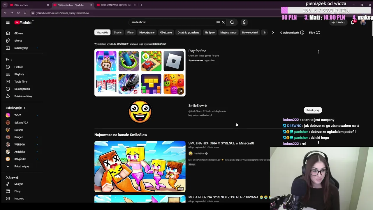The image size is (373, 210).
Task: Click the Utwórz create button
Action: click(338, 22)
